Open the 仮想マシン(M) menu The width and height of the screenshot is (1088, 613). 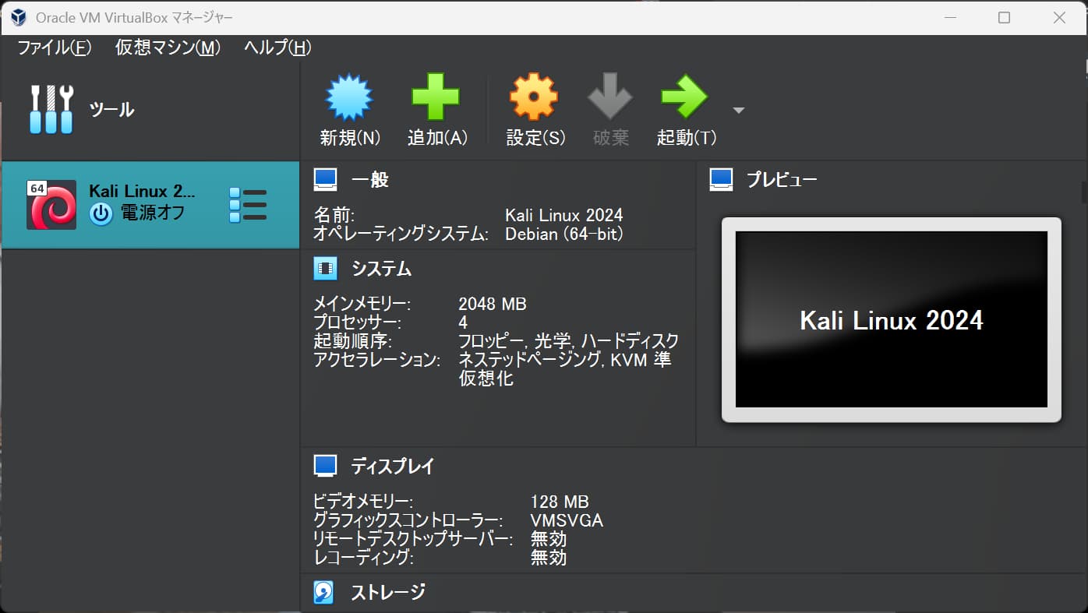pyautogui.click(x=168, y=48)
